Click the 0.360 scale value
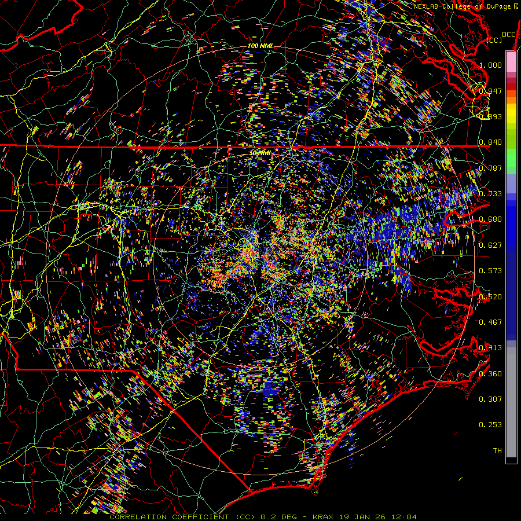Viewport: 521px width, 521px height. [x=490, y=374]
